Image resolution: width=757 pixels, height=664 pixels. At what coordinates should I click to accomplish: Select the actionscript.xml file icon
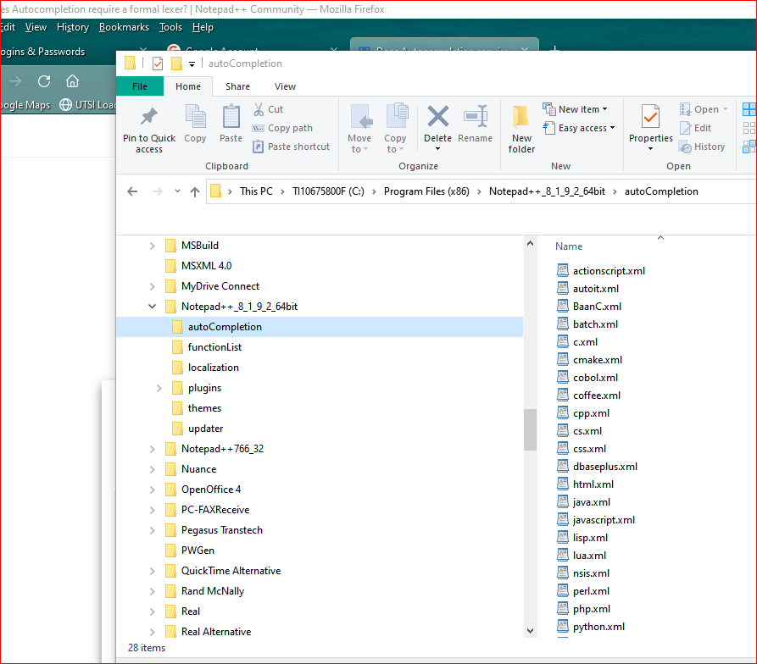coord(562,270)
